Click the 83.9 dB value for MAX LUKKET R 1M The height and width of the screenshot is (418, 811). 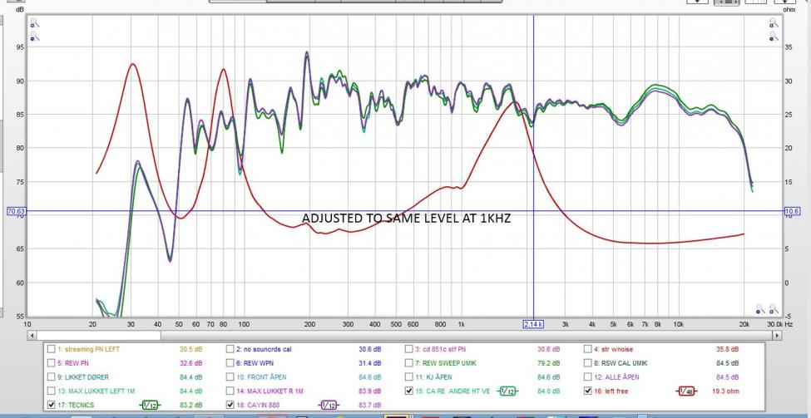tap(370, 391)
